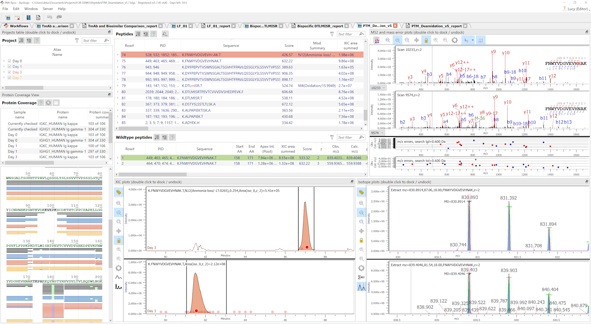Switch to the Bispecific DTLMISR_report tab
This screenshot has height=324, width=591.
coord(320,26)
